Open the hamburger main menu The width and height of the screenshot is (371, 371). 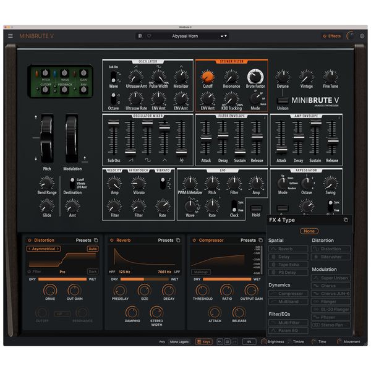click(10, 36)
